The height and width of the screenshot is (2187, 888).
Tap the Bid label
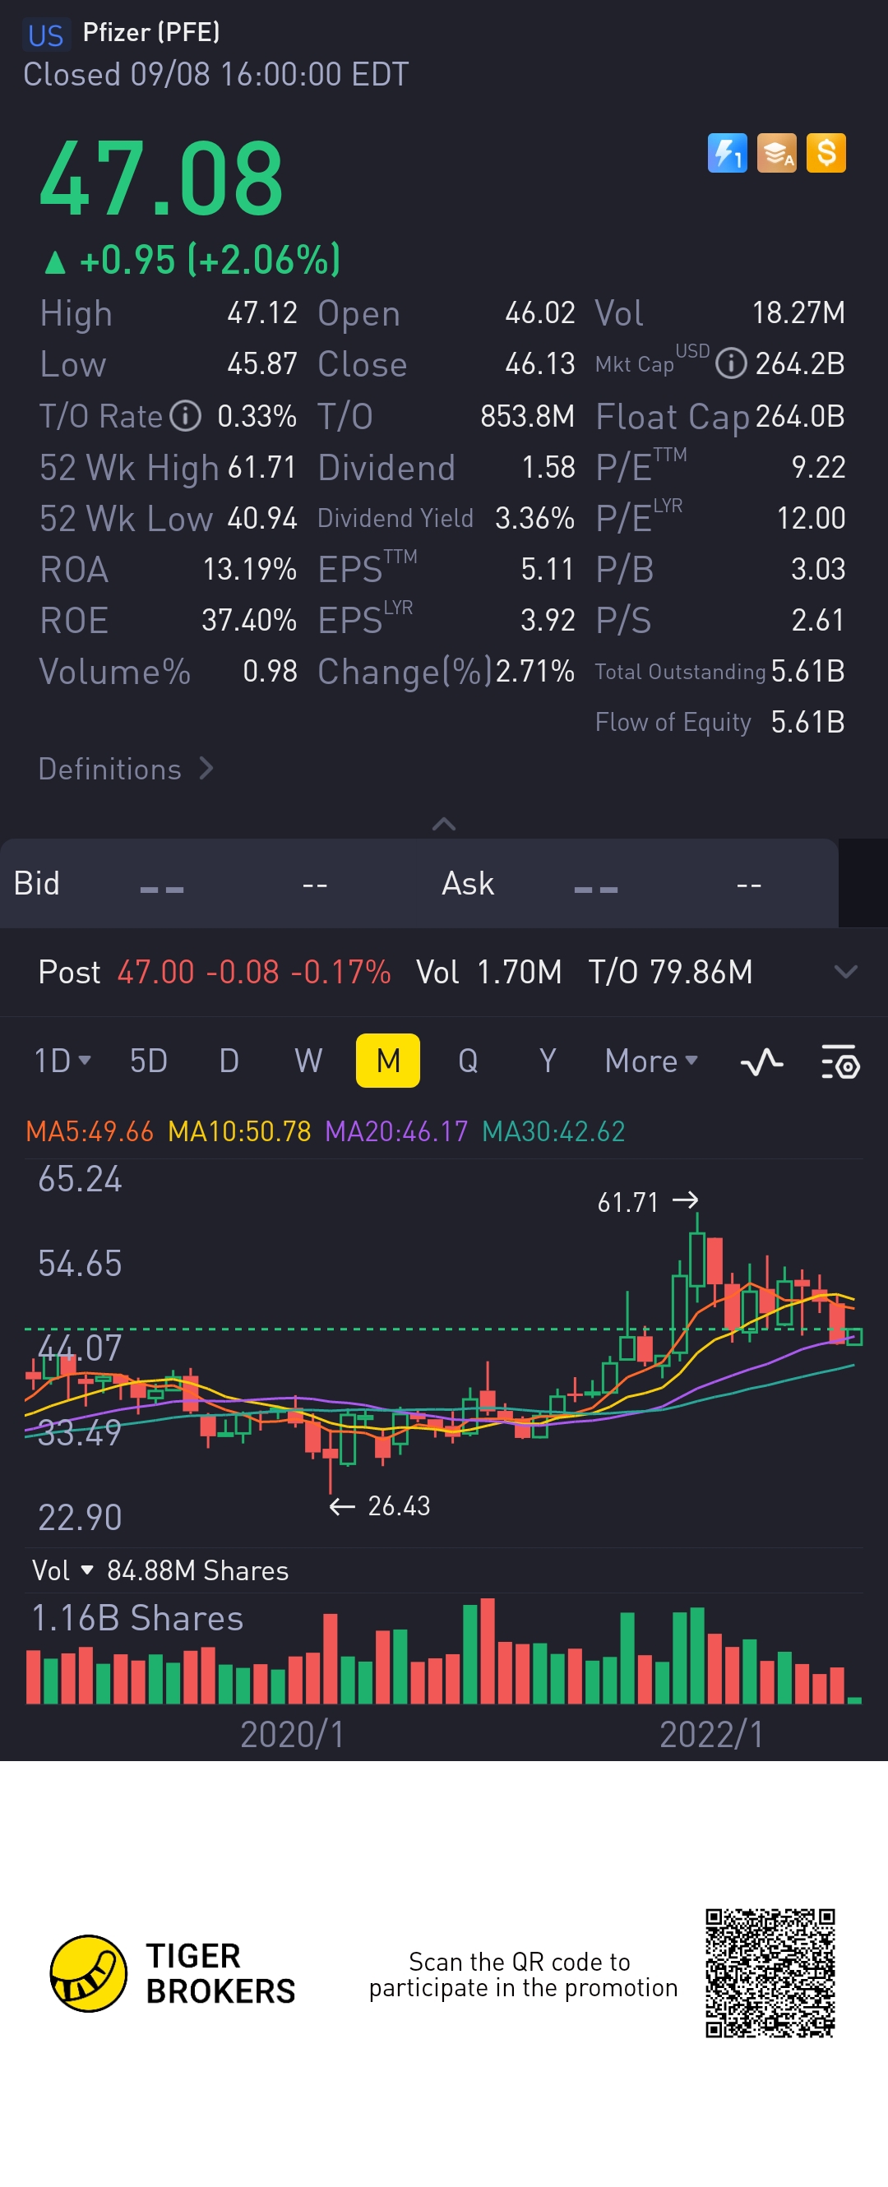[36, 884]
